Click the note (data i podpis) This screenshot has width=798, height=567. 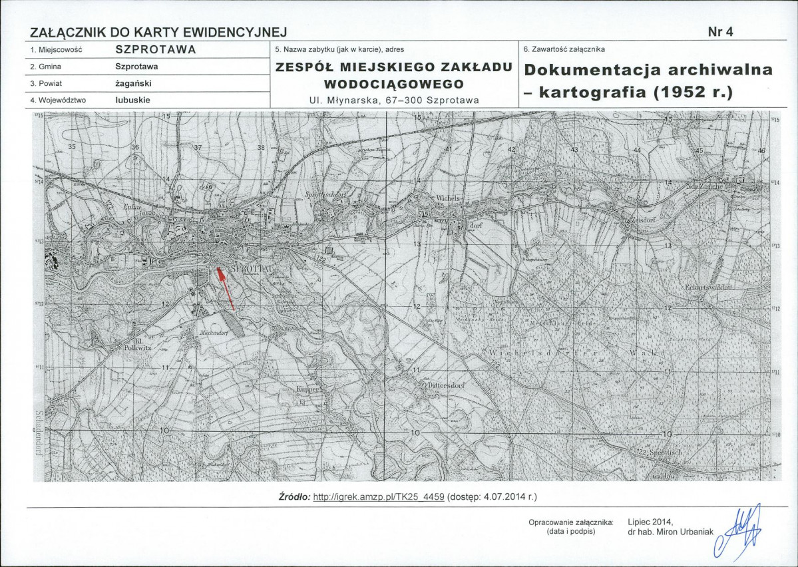tap(570, 531)
